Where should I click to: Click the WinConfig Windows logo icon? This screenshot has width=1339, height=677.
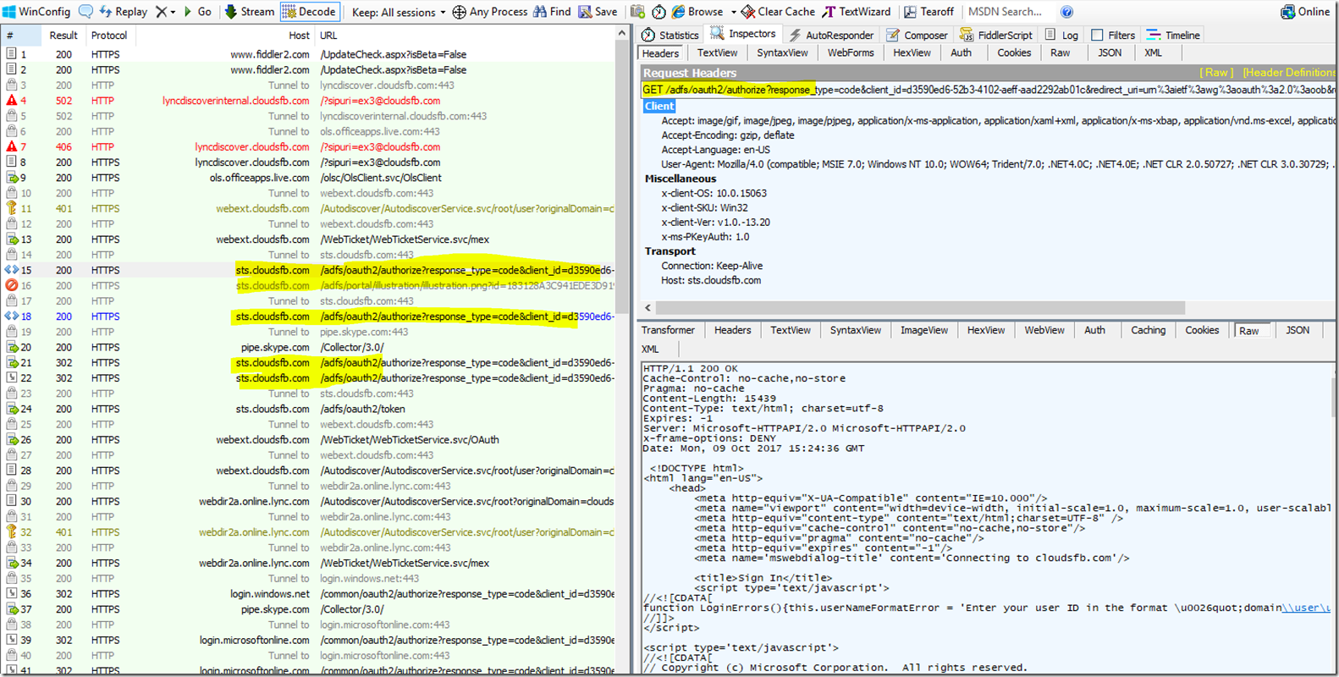[x=8, y=12]
